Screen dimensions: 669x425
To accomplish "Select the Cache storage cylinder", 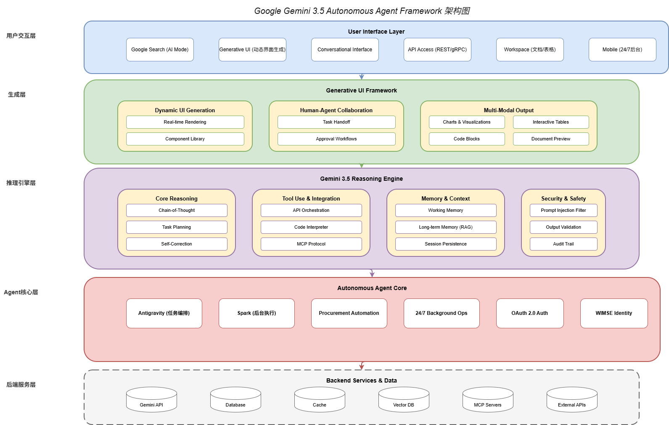I will click(x=320, y=399).
